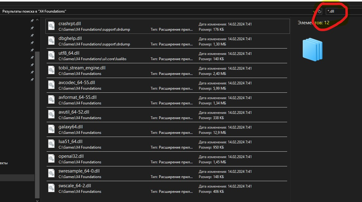Select the utf8_64.dll file icon
Image resolution: width=362 pixels, height=202 pixels.
(52, 56)
